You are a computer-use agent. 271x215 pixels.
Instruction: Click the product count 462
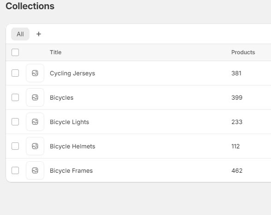pyautogui.click(x=237, y=170)
